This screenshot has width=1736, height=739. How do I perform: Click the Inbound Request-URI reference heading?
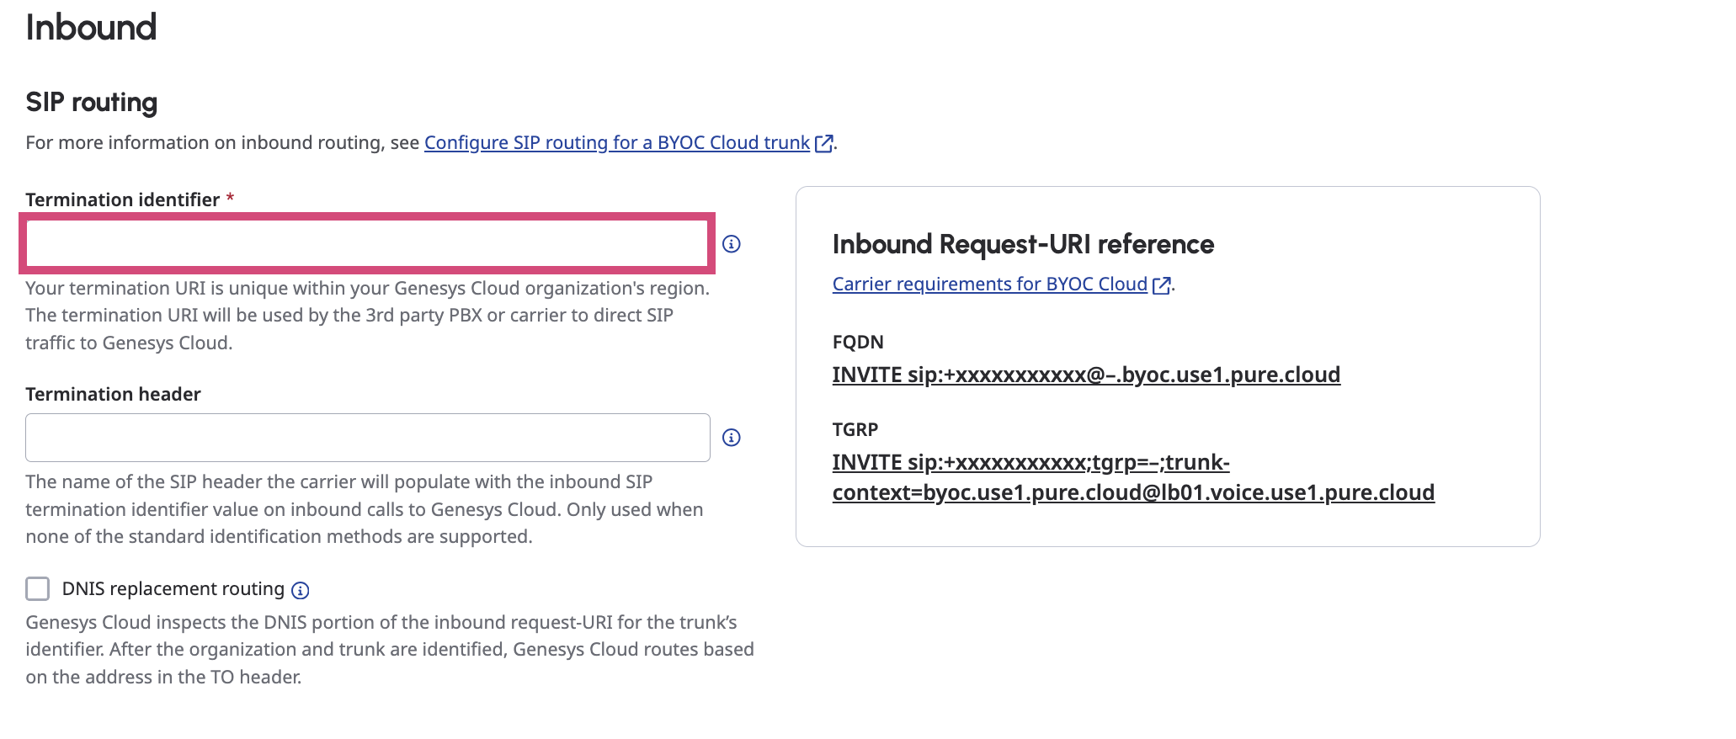pyautogui.click(x=1022, y=244)
